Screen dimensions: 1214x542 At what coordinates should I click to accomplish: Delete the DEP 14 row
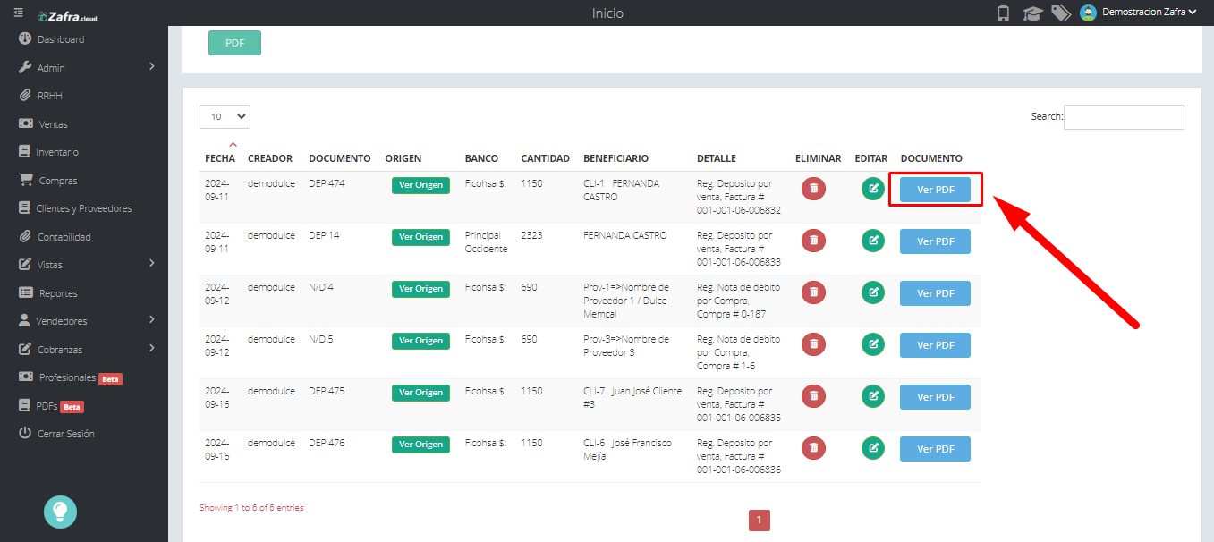pyautogui.click(x=813, y=241)
